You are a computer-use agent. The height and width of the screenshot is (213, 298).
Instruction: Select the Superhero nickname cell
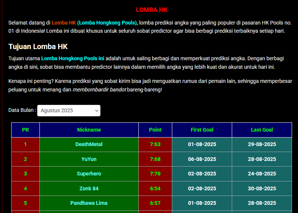pos(89,174)
